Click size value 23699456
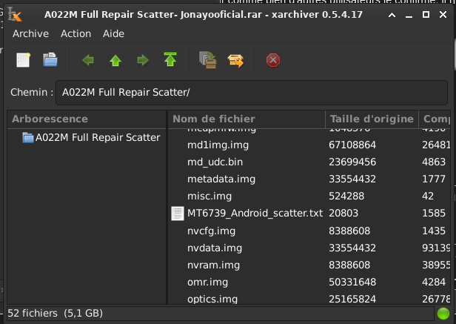 352,162
